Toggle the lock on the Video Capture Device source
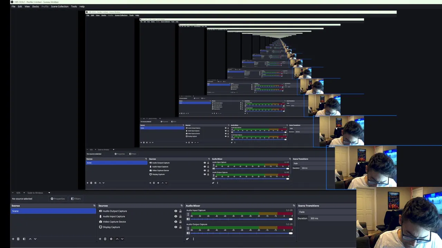442x248 pixels. point(180,222)
